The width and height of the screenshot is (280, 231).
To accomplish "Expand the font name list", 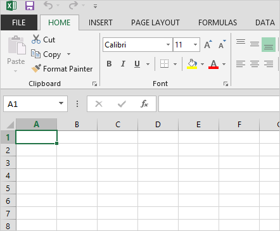I will tap(168, 45).
